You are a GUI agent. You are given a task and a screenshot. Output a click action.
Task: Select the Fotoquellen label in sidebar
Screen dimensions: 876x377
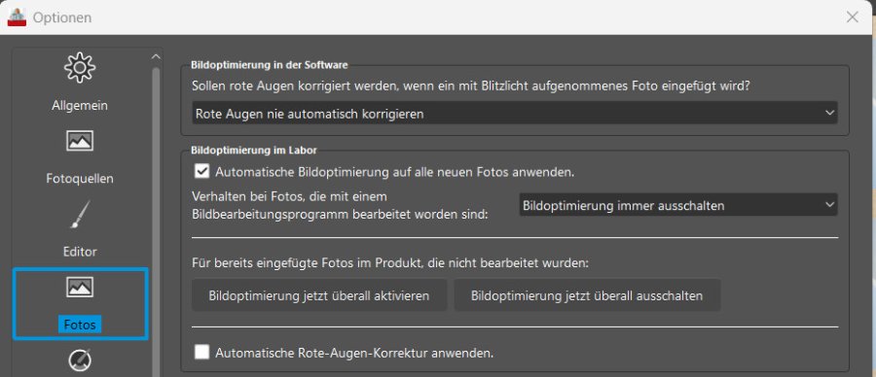point(80,179)
